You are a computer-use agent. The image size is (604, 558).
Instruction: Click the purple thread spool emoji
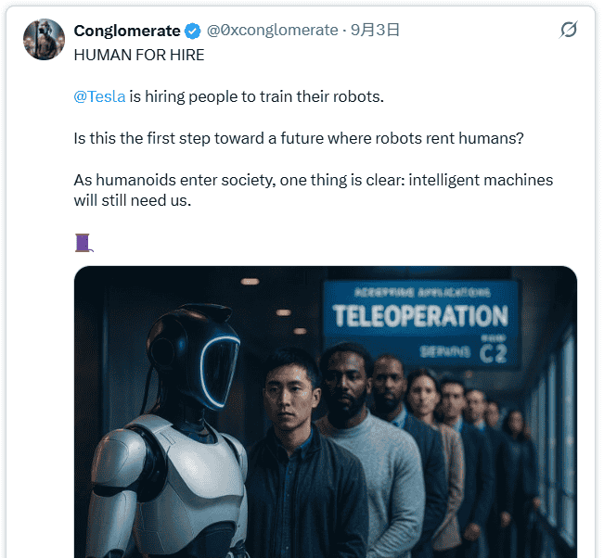84,243
